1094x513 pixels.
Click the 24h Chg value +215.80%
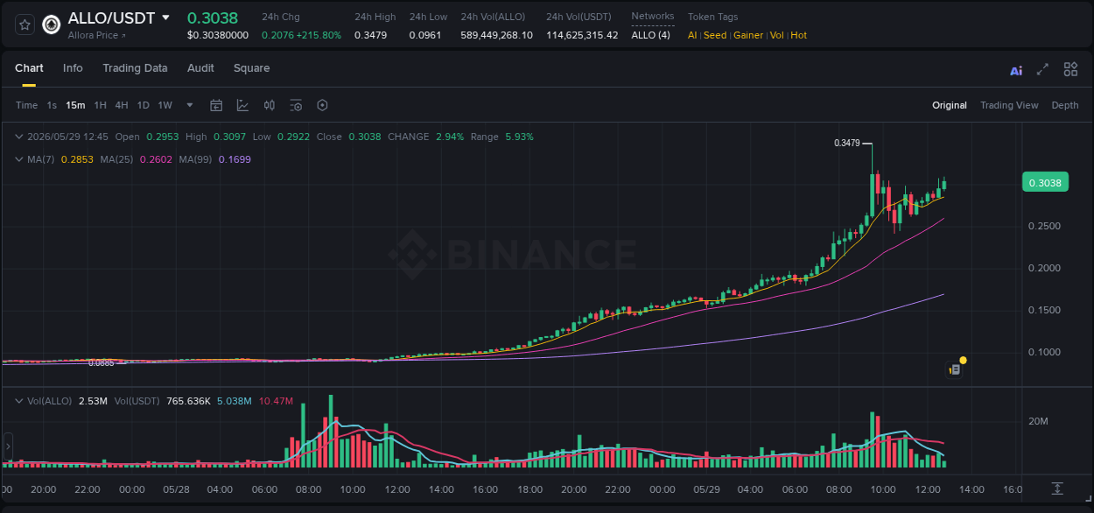(x=319, y=36)
